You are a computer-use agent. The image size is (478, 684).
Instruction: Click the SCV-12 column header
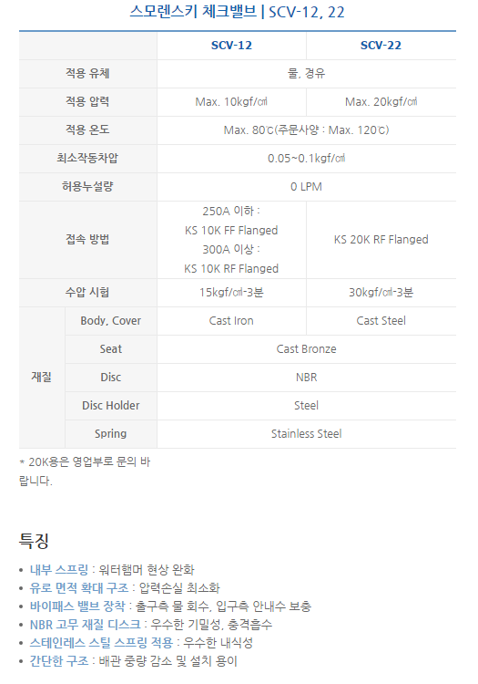[x=231, y=46]
